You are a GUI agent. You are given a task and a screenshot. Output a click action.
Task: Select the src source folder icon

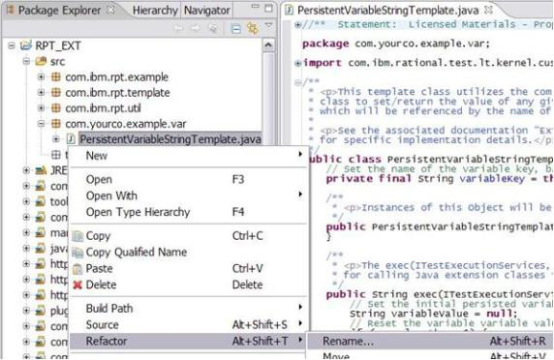(41, 61)
